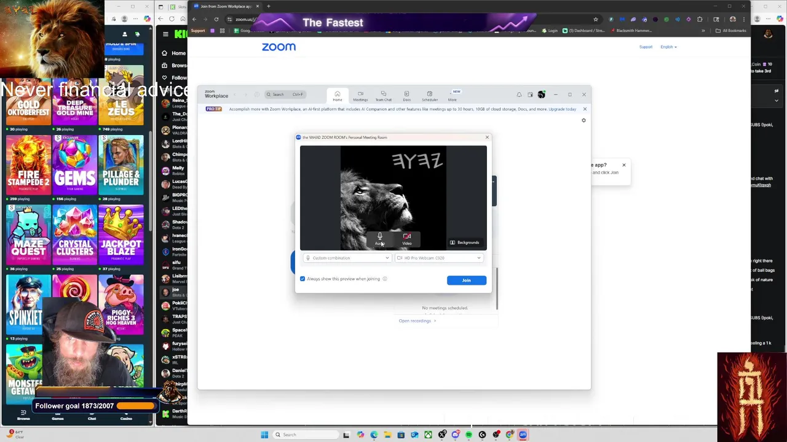The height and width of the screenshot is (442, 787).
Task: Open the Le Zeus game thumbnail
Action: (x=121, y=95)
